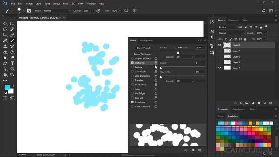This screenshot has width=279, height=157.
Task: Create a new layer group folder
Action: (259, 103)
